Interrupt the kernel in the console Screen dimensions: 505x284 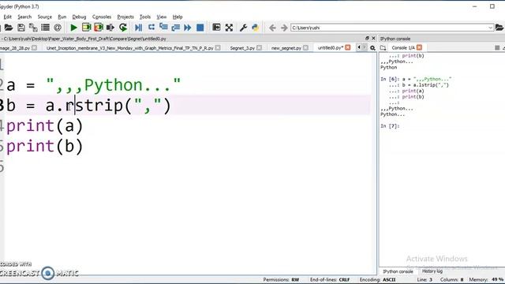coord(497,47)
